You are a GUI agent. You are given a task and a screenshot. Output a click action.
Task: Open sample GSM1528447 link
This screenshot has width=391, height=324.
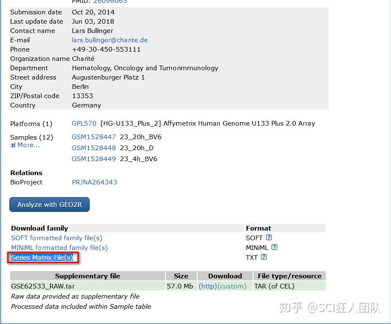tap(94, 137)
